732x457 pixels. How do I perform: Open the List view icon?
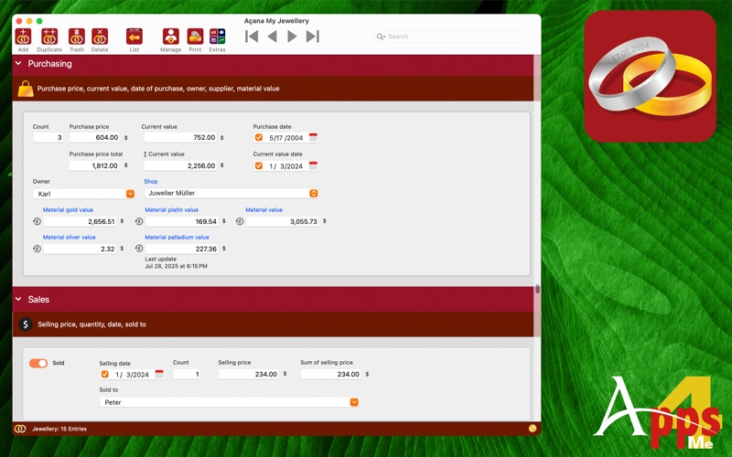[134, 37]
